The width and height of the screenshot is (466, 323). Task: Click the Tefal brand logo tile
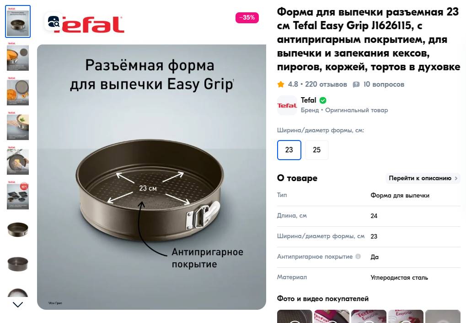click(x=287, y=105)
